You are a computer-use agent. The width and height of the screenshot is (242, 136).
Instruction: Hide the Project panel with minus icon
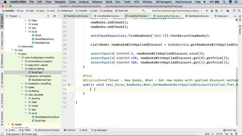pyautogui.click(x=59, y=16)
